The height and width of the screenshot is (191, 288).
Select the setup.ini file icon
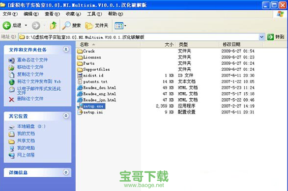(x=80, y=112)
